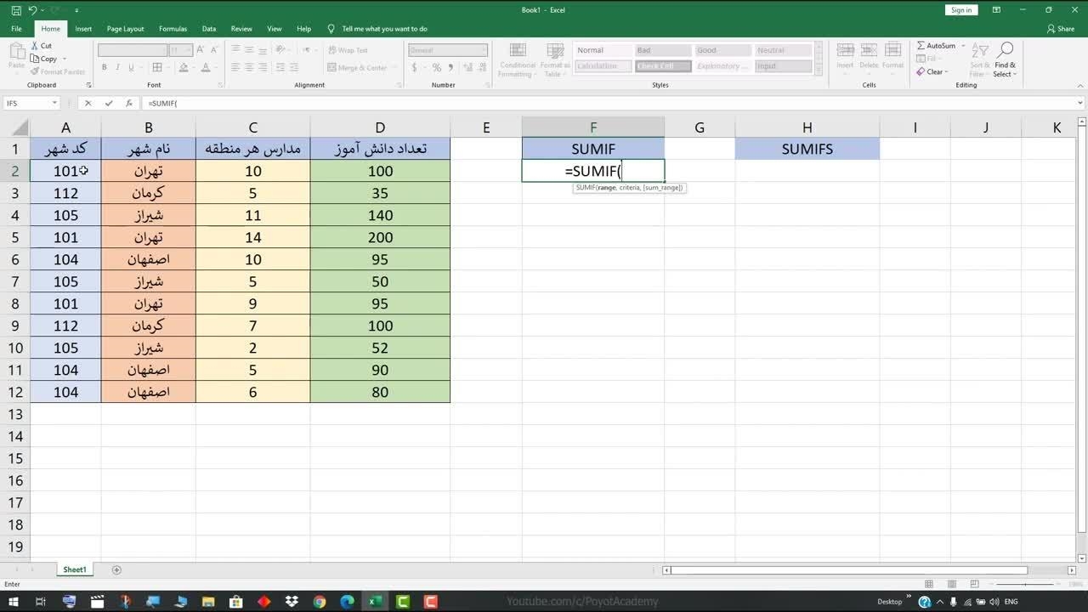Add a new sheet with plus icon
The height and width of the screenshot is (612, 1088).
116,569
